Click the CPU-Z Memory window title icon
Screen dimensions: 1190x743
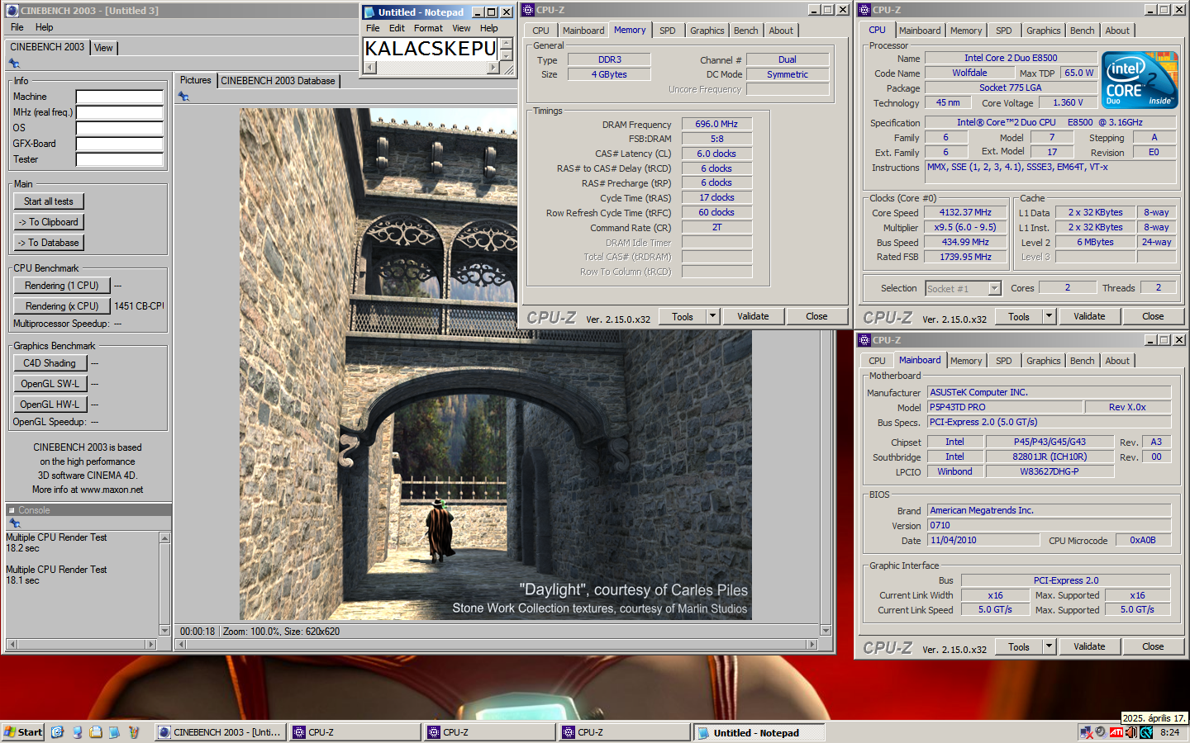(528, 10)
